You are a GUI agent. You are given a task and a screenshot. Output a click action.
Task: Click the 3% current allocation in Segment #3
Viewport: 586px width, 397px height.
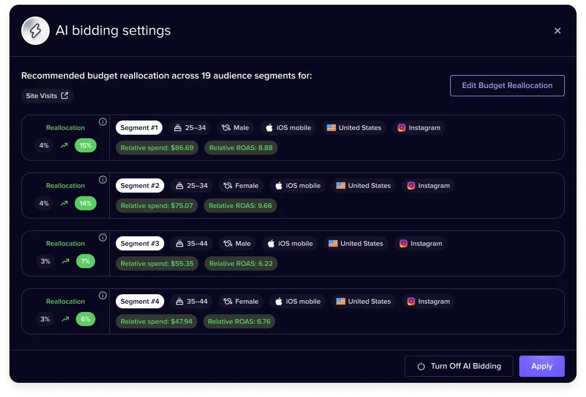coord(45,261)
